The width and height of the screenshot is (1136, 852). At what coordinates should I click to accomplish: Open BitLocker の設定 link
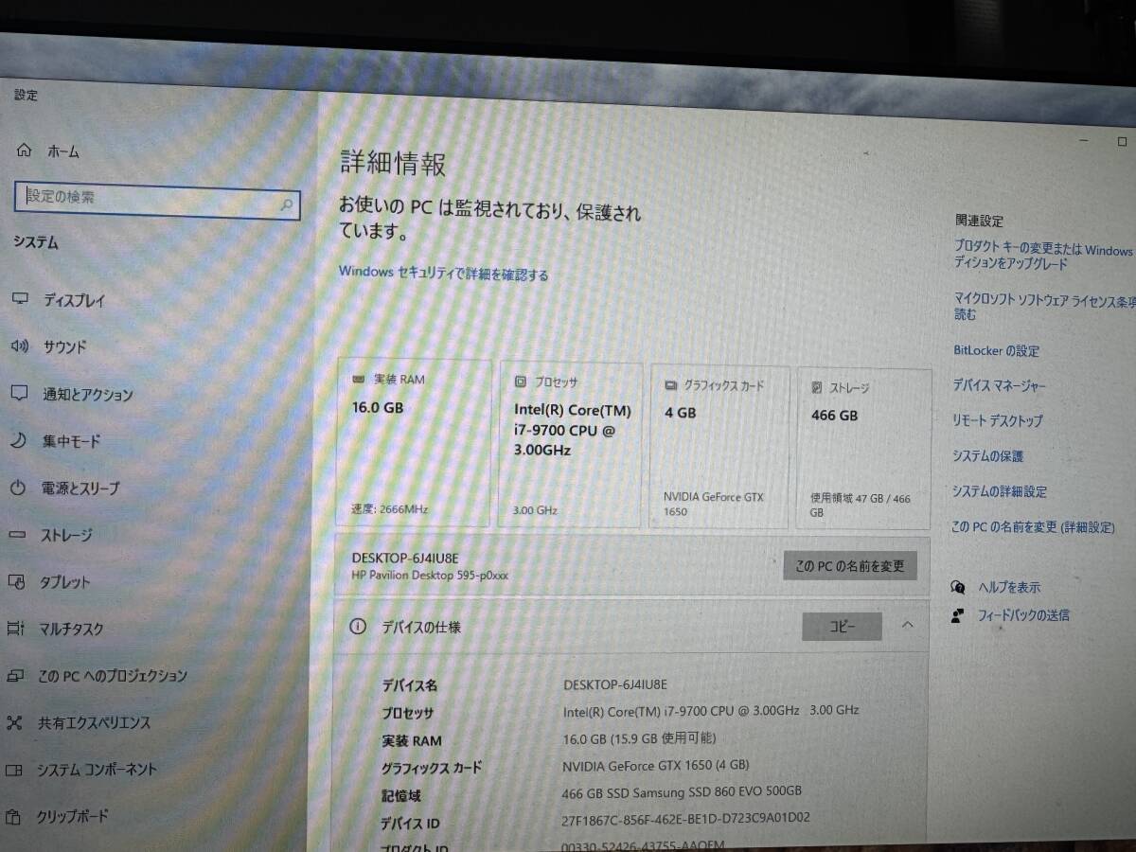point(996,350)
